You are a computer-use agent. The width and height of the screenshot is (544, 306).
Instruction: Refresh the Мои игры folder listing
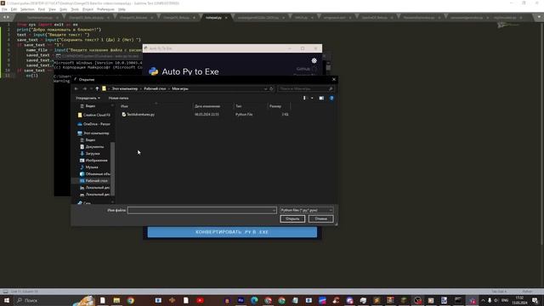pos(271,88)
